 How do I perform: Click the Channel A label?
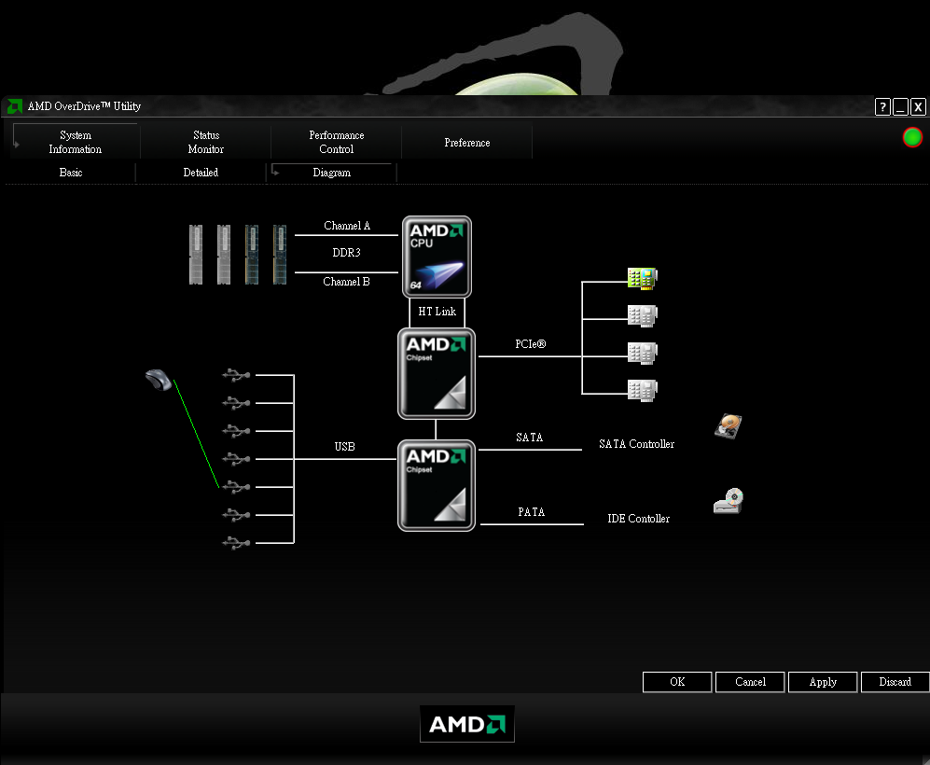(347, 226)
